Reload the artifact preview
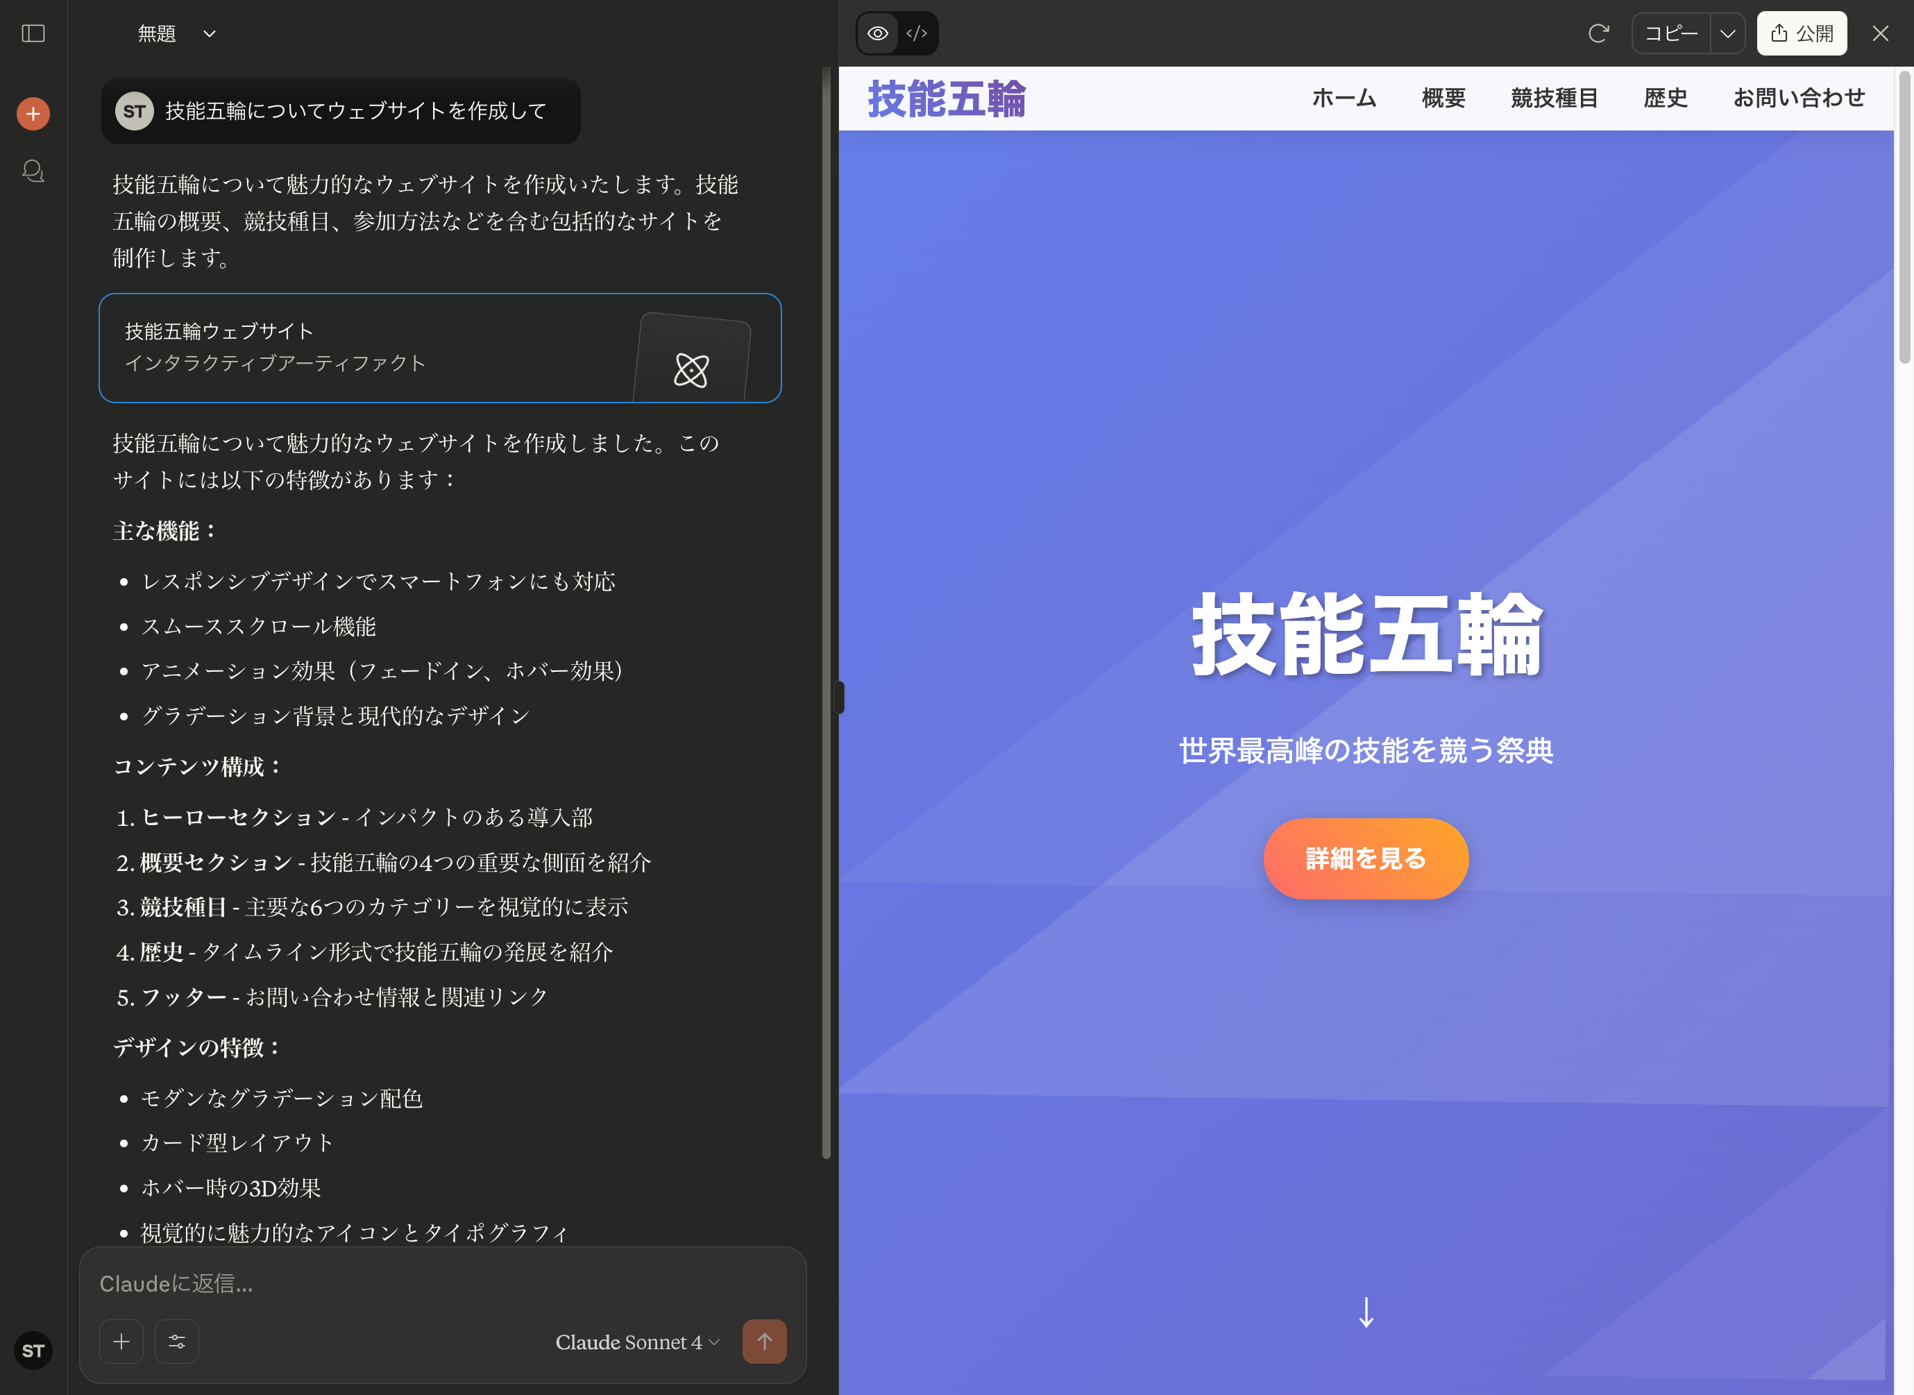Viewport: 1914px width, 1395px height. [1598, 34]
